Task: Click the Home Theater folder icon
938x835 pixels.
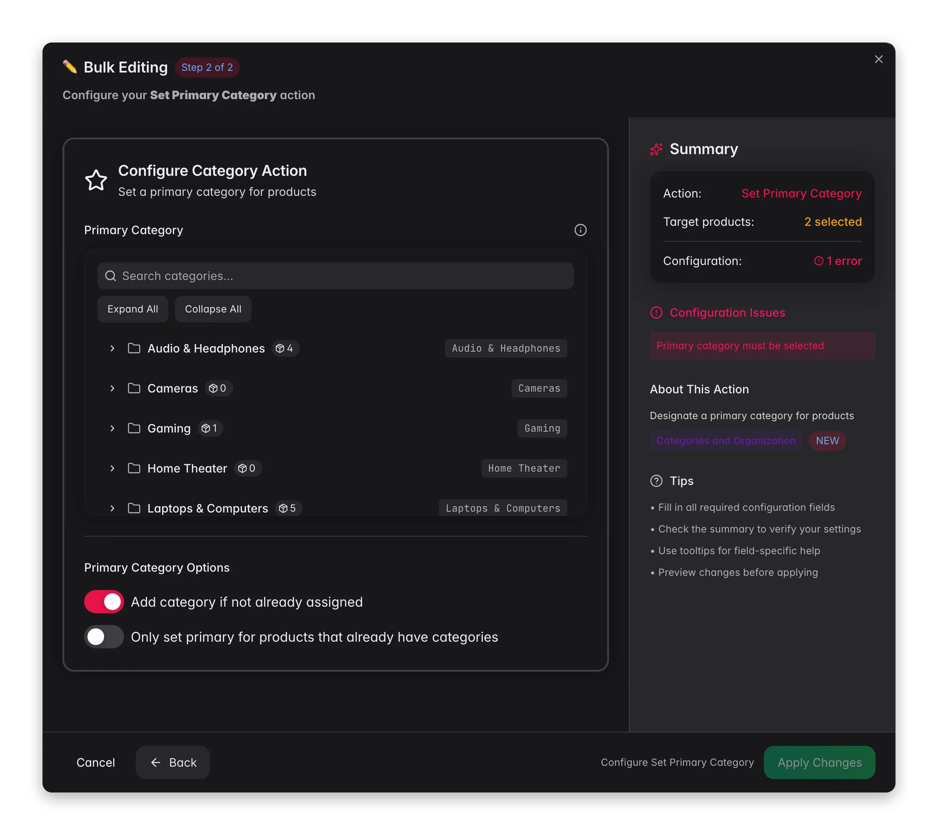Action: point(134,468)
